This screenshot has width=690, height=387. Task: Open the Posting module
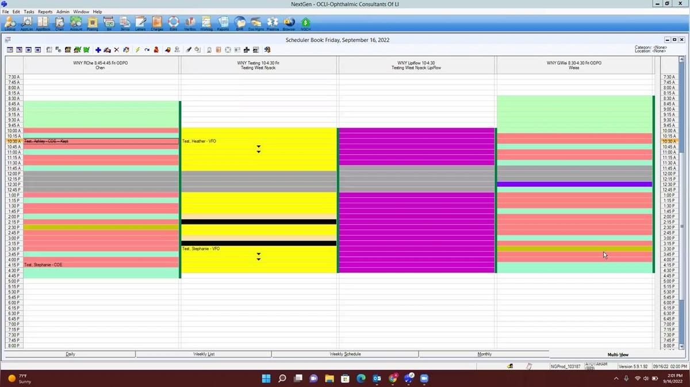pos(91,23)
